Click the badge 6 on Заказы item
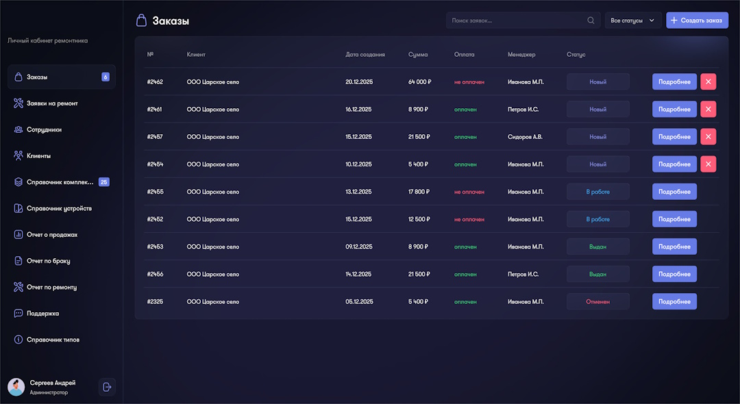This screenshot has height=404, width=740. pos(106,77)
